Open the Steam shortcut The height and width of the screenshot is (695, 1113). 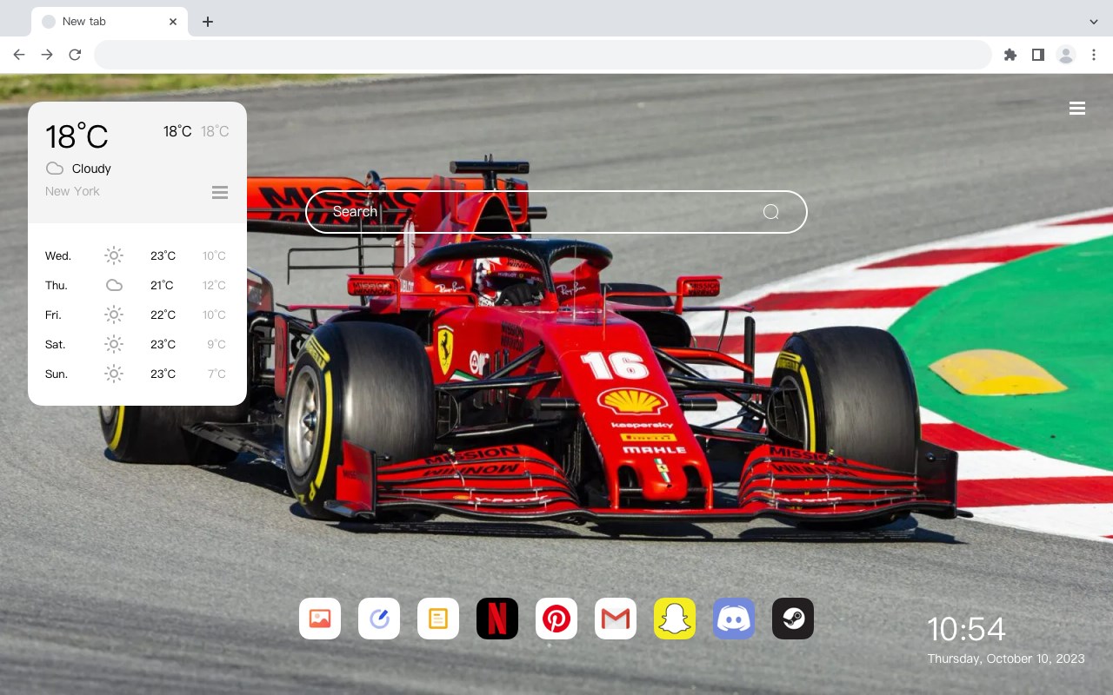click(793, 619)
